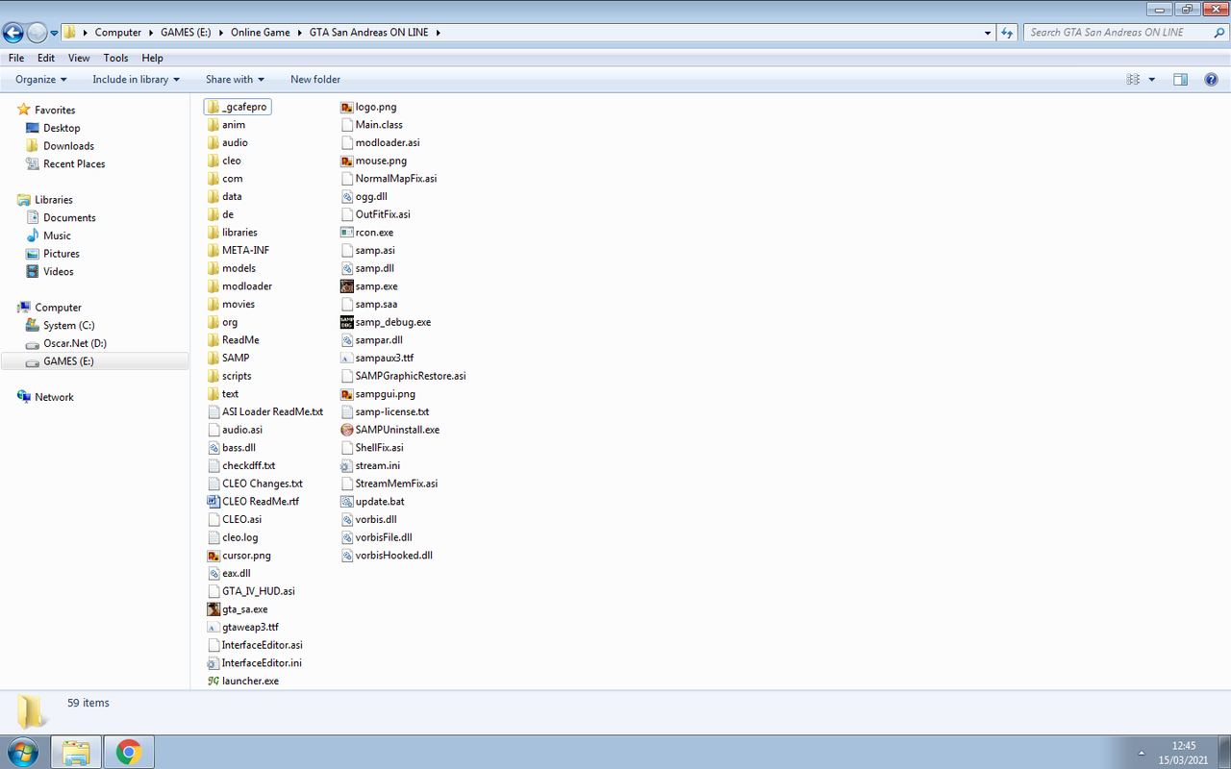Open the address bar history dropdown
The image size is (1231, 769).
(989, 33)
